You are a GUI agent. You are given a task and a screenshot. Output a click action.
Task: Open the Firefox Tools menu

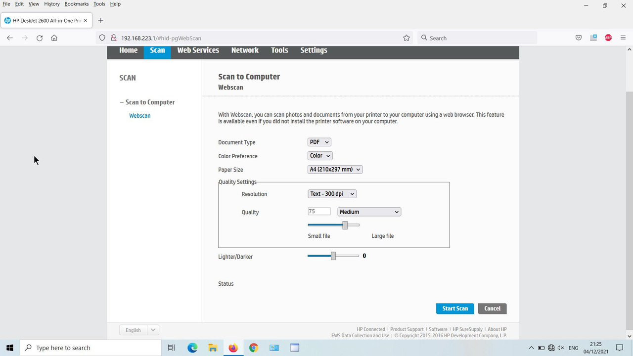click(99, 4)
